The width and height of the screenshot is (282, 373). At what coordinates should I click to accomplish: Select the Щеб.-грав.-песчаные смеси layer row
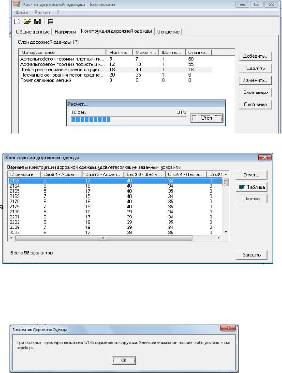115,69
